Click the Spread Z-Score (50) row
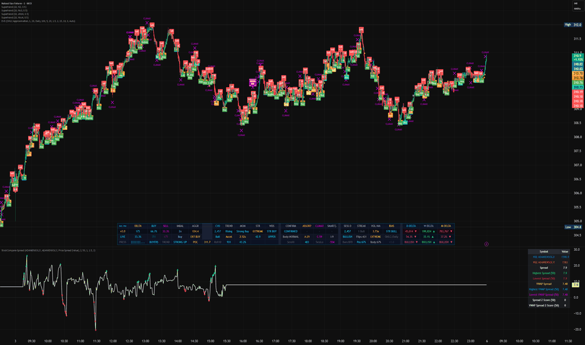The width and height of the screenshot is (585, 345). click(x=549, y=300)
